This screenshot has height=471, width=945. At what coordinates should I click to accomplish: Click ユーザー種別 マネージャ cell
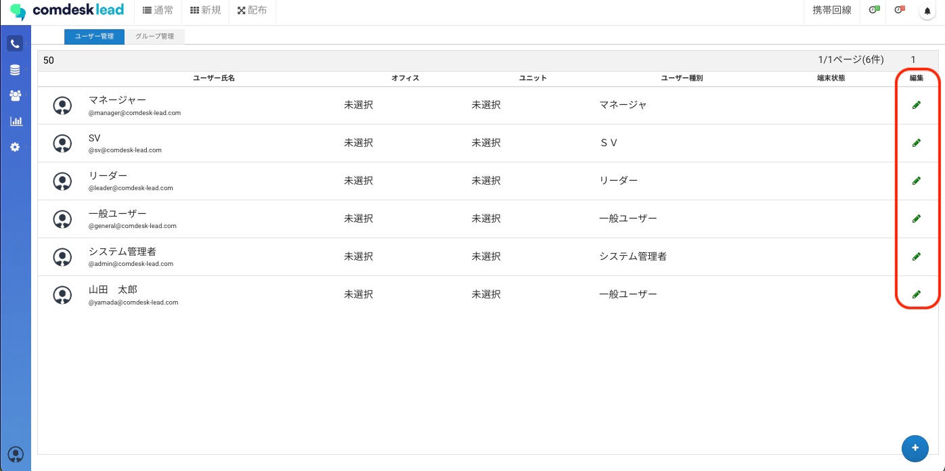[623, 105]
